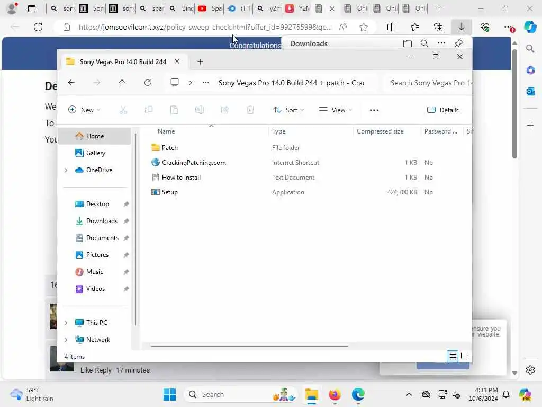Image resolution: width=542 pixels, height=407 pixels.
Task: Open Edge Collections icon
Action: tap(438, 27)
